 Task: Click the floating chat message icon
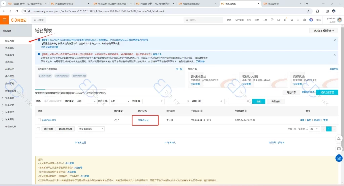pyautogui.click(x=339, y=149)
